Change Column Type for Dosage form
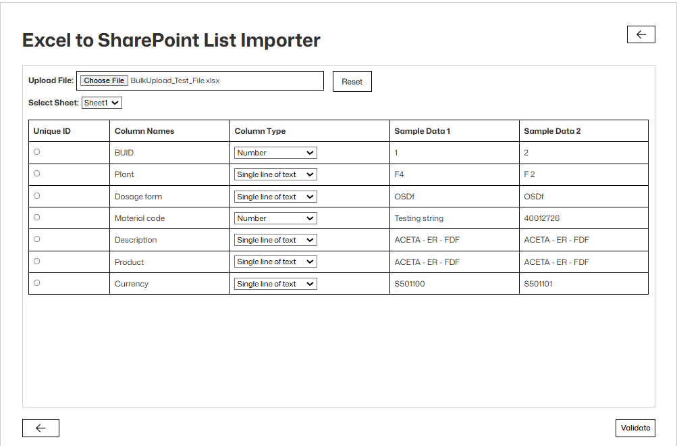The height and width of the screenshot is (446, 677). 275,197
